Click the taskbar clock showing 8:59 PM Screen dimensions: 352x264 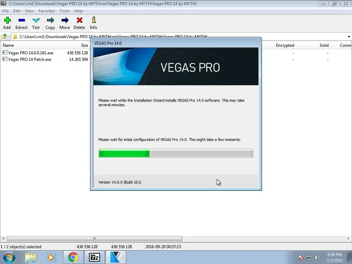[x=334, y=257]
